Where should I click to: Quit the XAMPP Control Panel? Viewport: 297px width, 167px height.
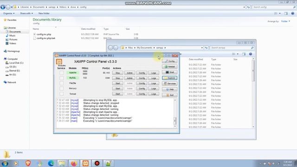click(x=170, y=95)
